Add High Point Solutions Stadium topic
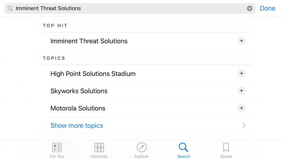 [x=242, y=74]
